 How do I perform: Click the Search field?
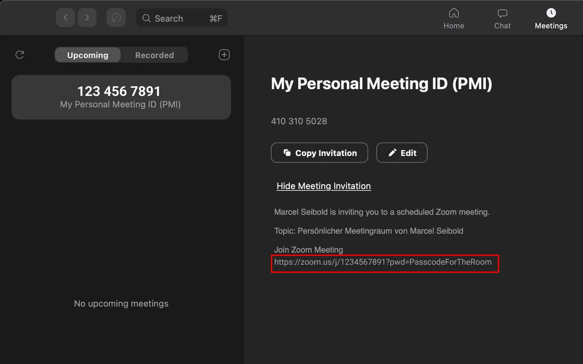click(182, 18)
